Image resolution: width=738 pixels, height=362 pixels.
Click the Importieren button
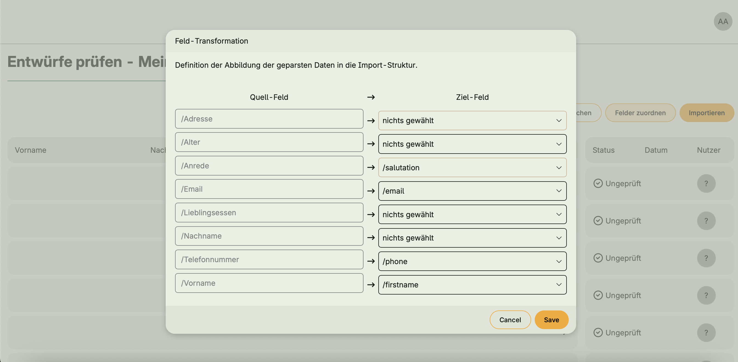click(706, 113)
